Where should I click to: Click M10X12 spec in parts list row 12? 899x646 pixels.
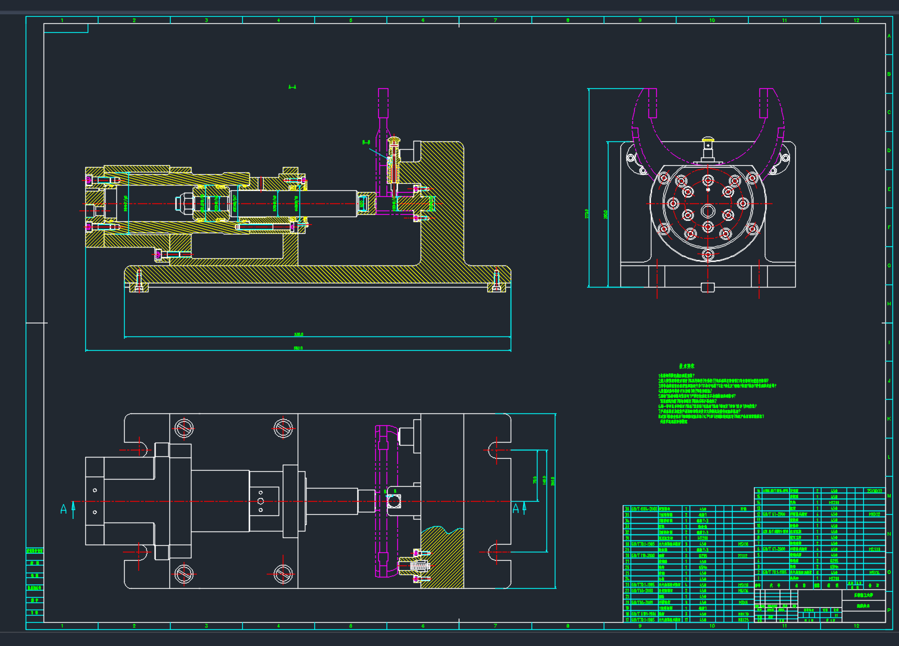pyautogui.click(x=875, y=514)
